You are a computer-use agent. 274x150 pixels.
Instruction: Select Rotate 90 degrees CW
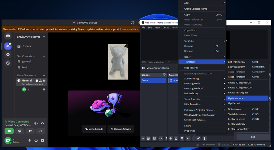pyautogui.click(x=247, y=82)
